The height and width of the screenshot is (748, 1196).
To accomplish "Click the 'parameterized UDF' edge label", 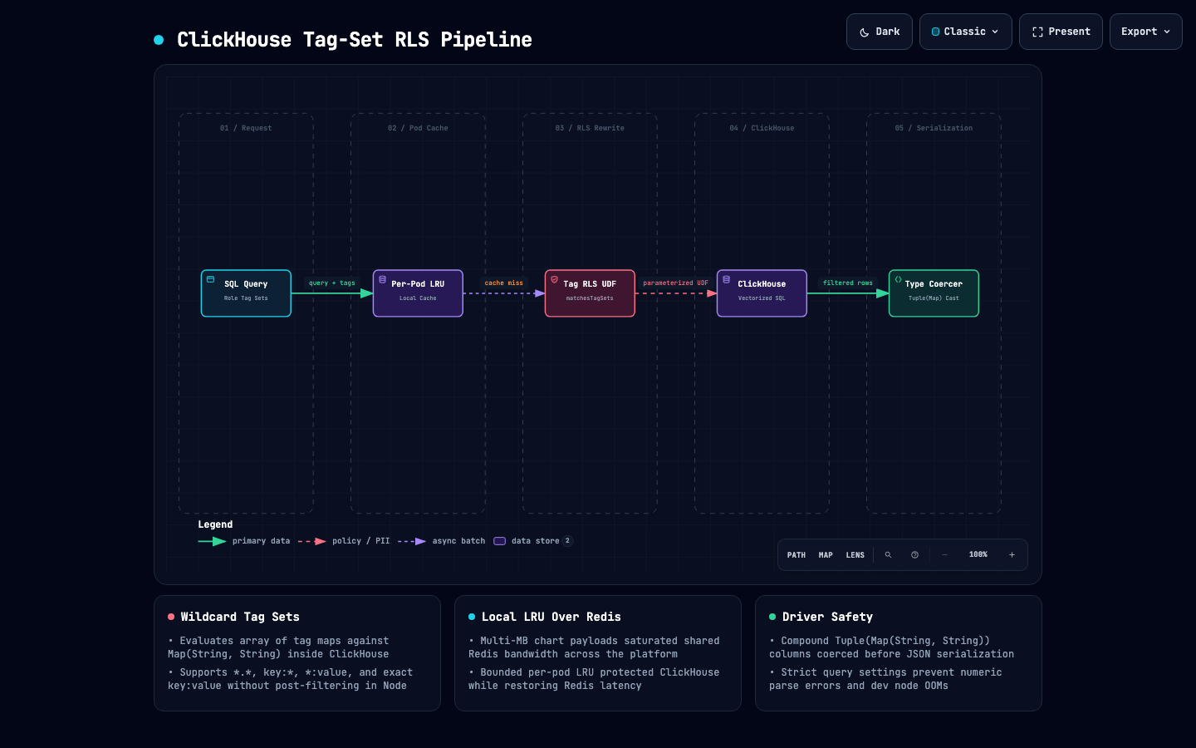I will 676,283.
